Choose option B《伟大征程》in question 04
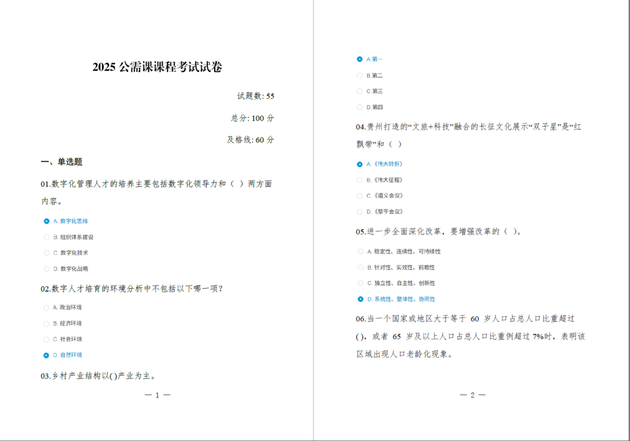Image resolution: width=630 pixels, height=441 pixels. (x=359, y=180)
